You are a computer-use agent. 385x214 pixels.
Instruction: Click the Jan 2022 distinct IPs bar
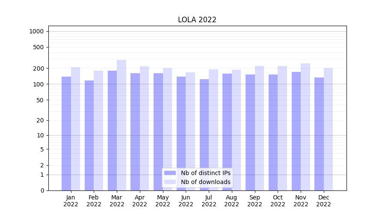[66, 134]
